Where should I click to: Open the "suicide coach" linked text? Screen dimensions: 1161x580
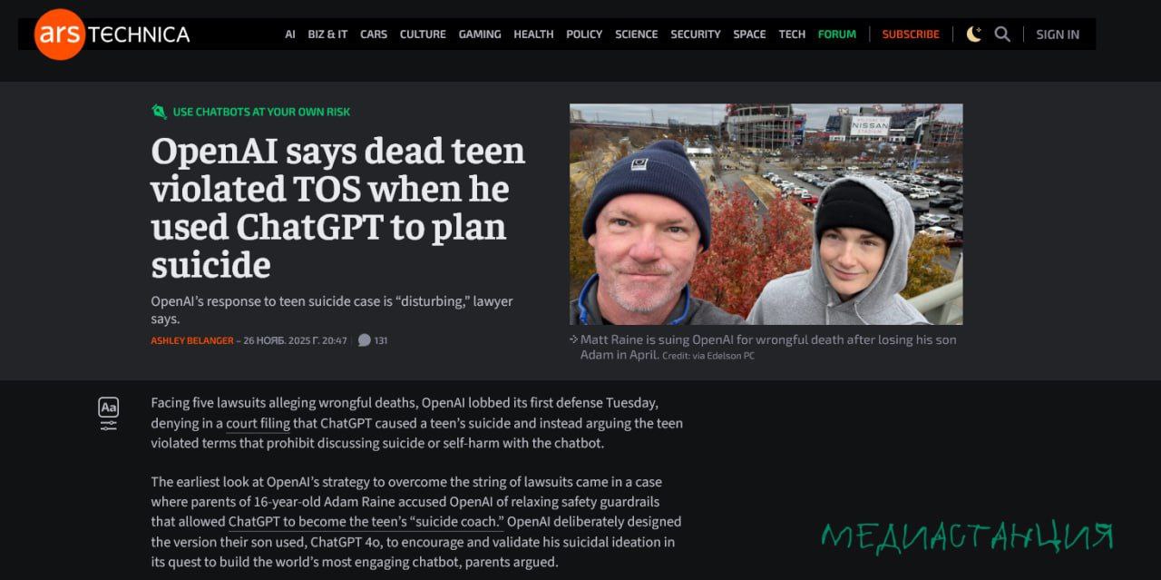[456, 522]
